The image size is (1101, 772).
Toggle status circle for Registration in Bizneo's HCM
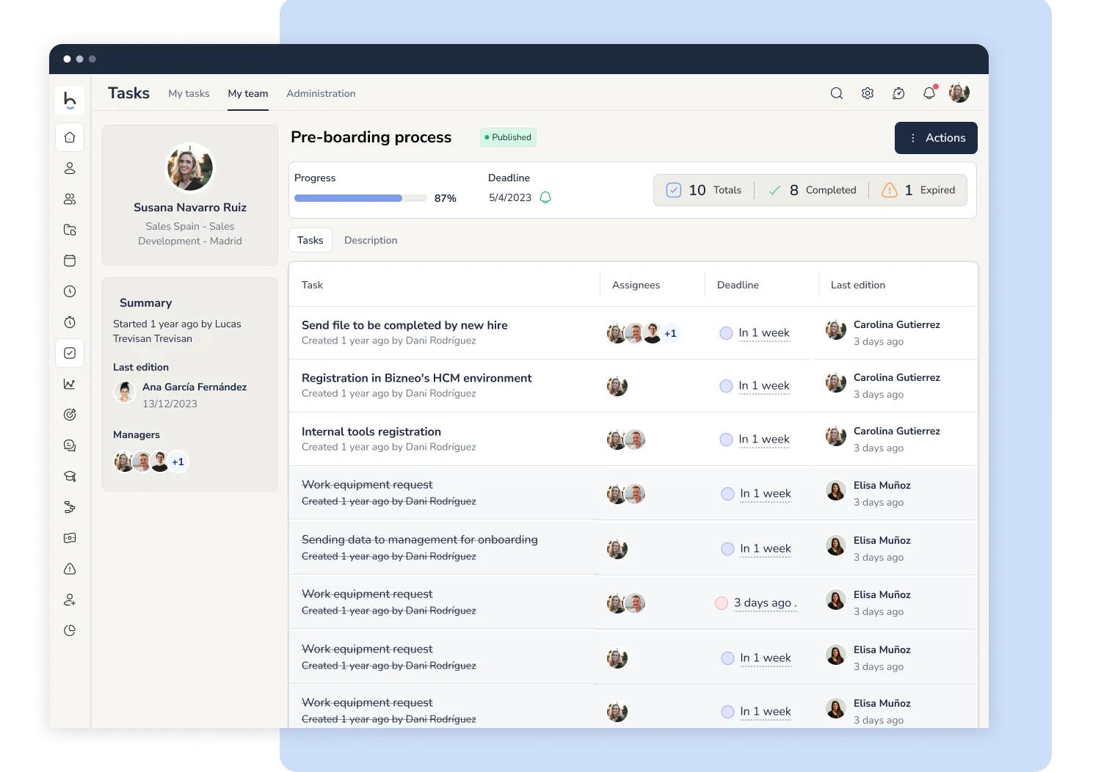tap(726, 386)
